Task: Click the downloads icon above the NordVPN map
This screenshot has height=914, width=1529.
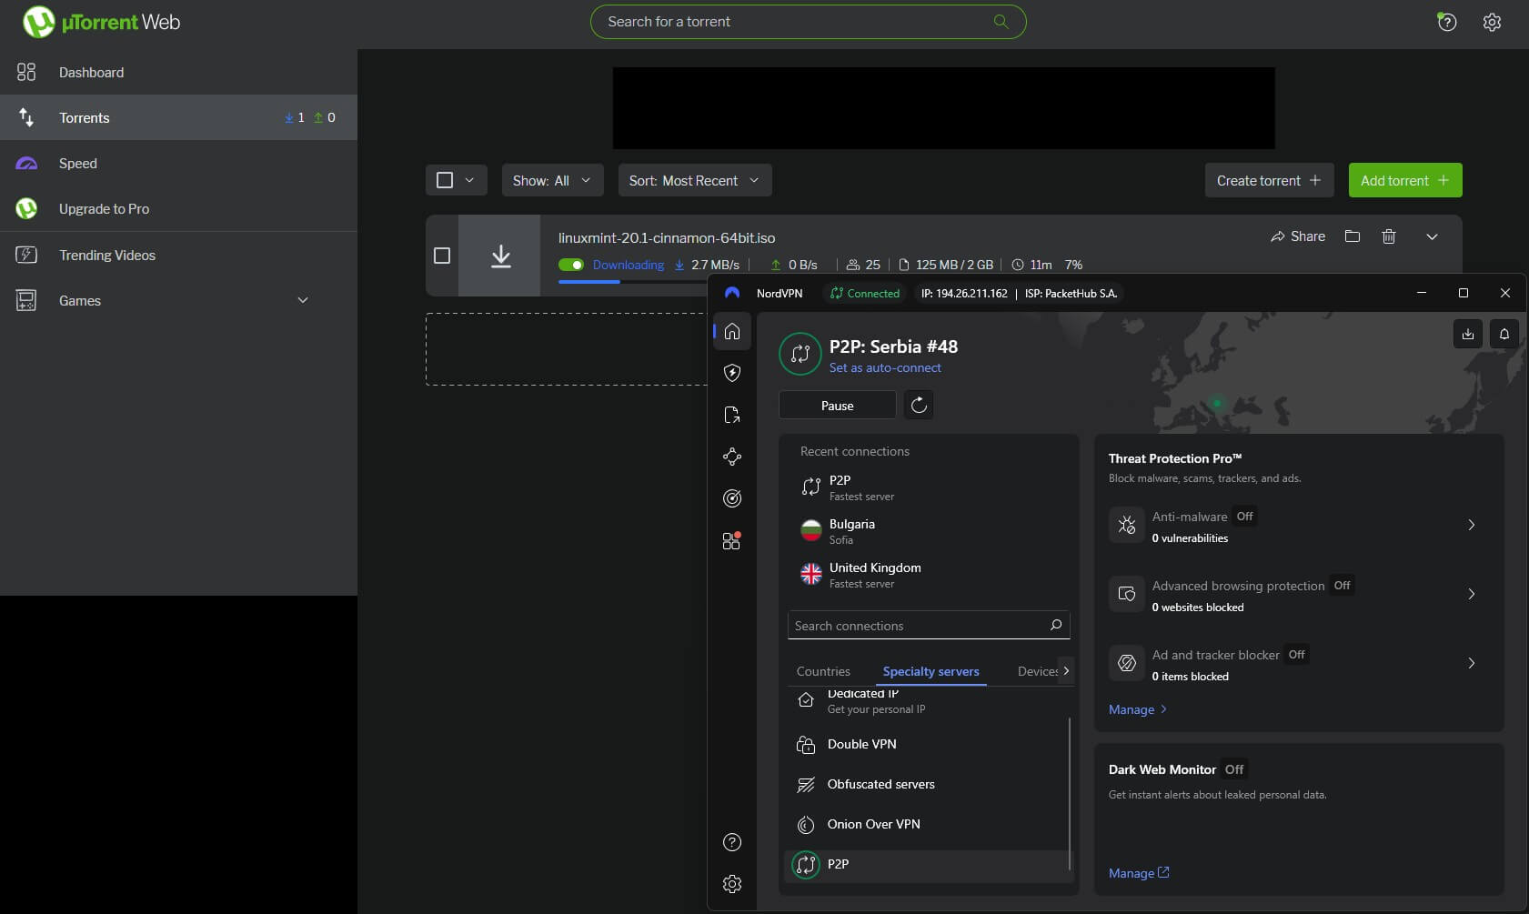Action: (x=1466, y=334)
